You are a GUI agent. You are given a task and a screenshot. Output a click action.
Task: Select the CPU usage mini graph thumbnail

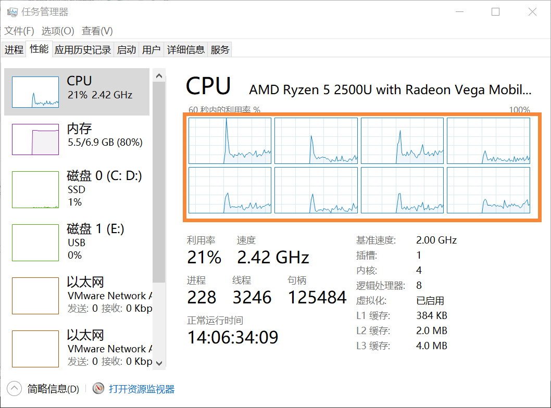tap(35, 92)
